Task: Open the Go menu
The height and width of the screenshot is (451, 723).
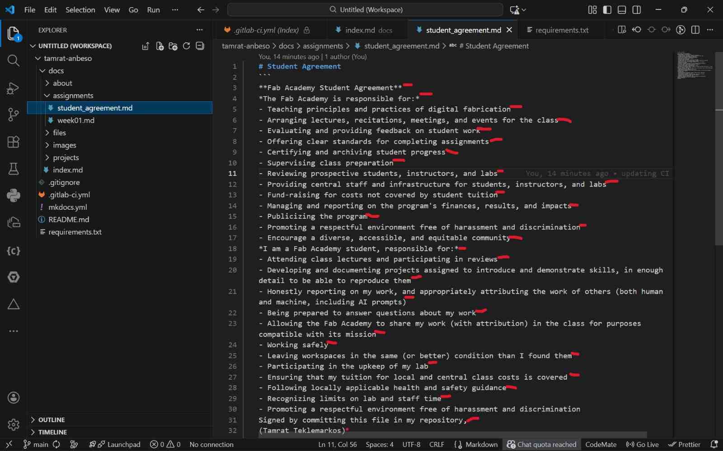Action: coord(133,9)
